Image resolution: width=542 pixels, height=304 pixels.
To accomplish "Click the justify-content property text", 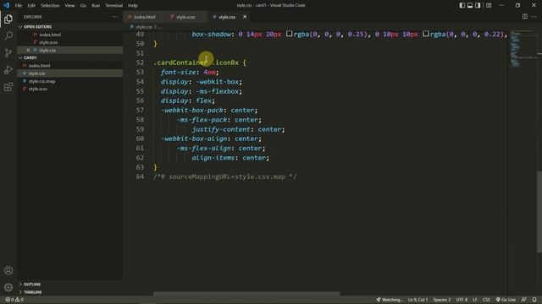I will click(221, 129).
